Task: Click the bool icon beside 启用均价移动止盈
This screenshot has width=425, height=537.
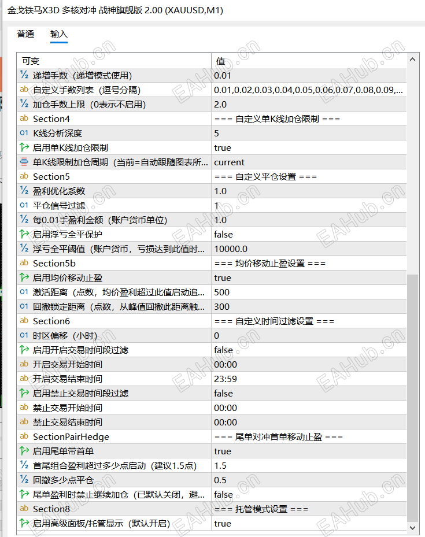Action: [x=24, y=277]
